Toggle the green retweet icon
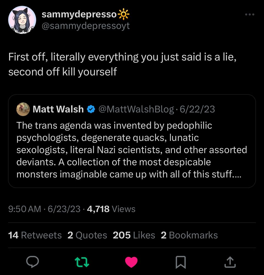Screen dimensions: 264x275 (x=82, y=262)
